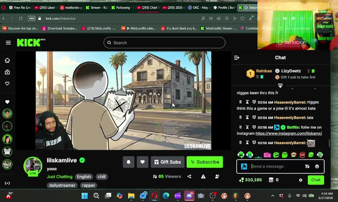The height and width of the screenshot is (202, 338).
Task: Open chat settings gear
Action: coord(301,180)
